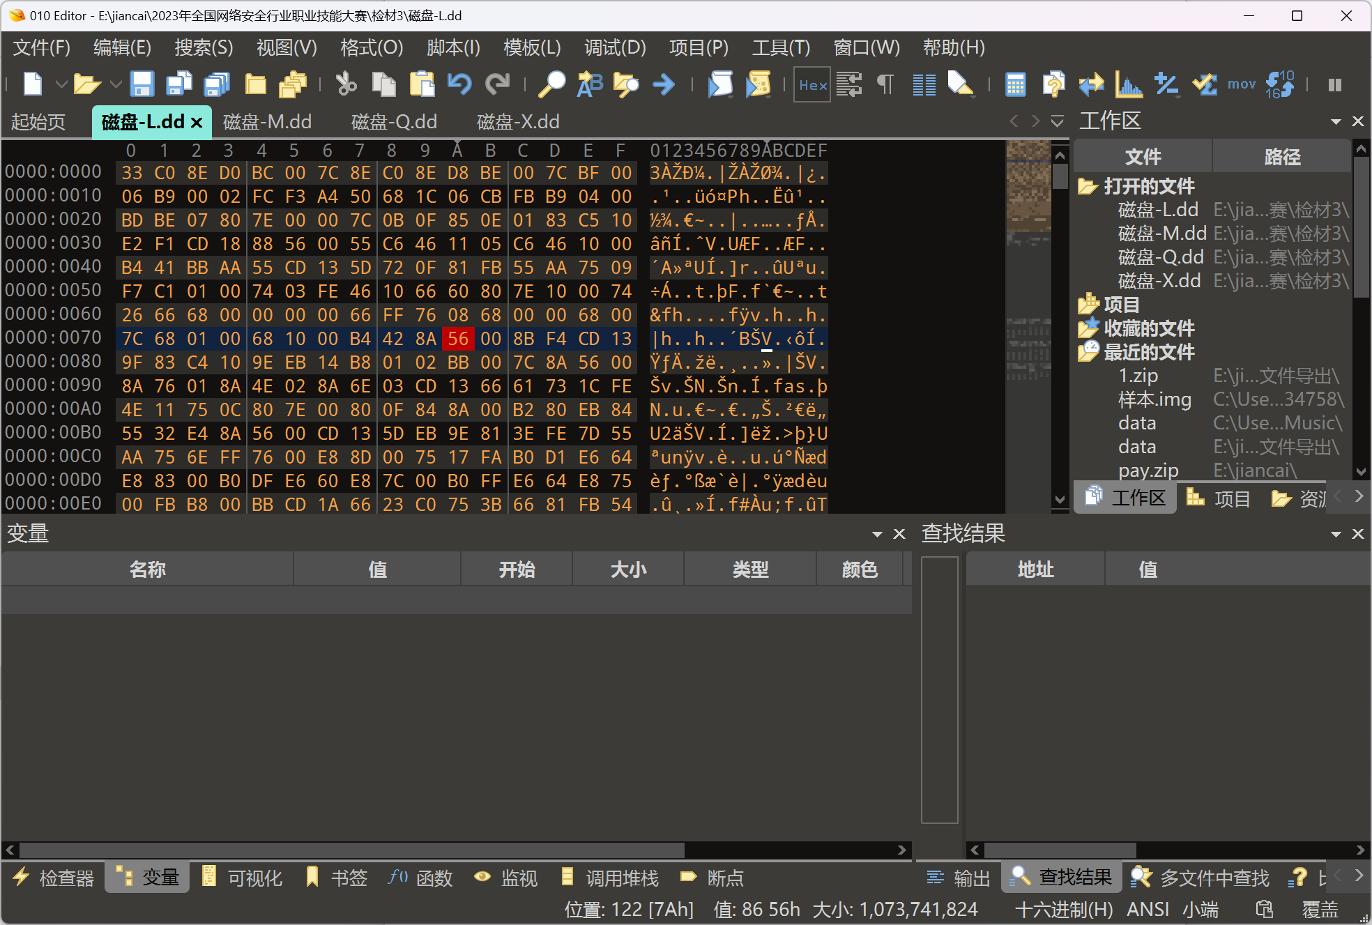Switch to the 书签 bottom tab

(337, 878)
